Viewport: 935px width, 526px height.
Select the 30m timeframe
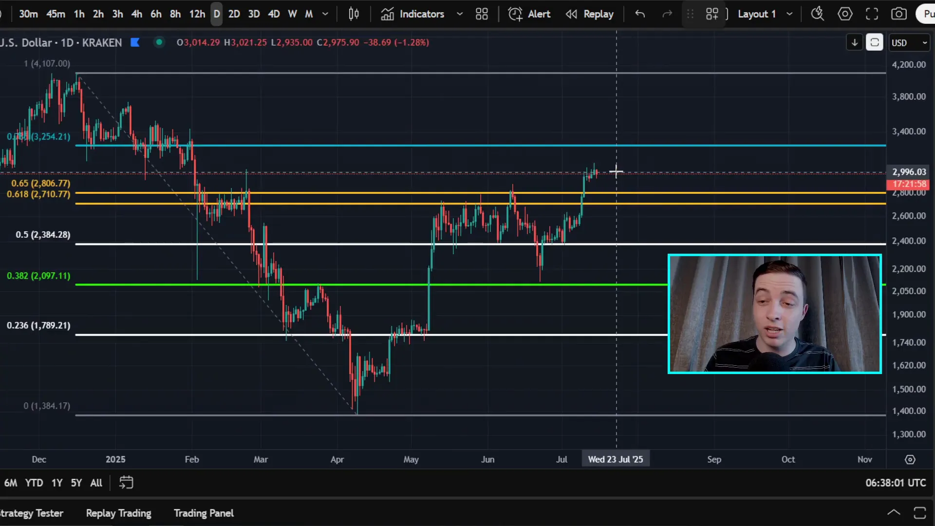coord(28,14)
